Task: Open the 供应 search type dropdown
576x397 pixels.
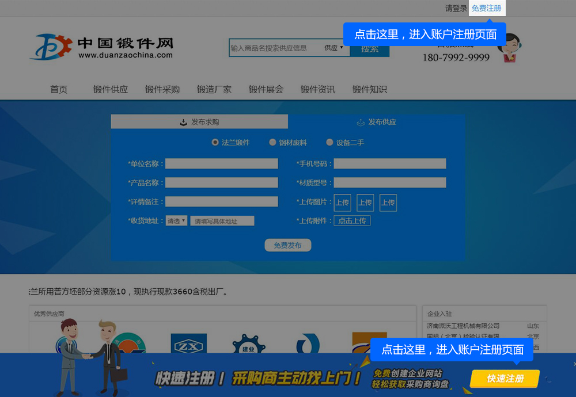Action: 334,48
